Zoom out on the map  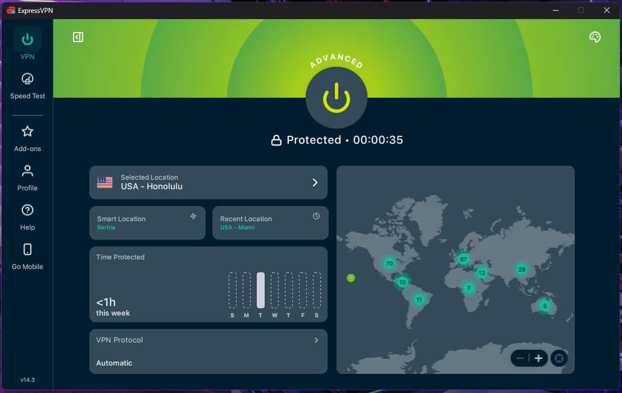[x=520, y=359]
